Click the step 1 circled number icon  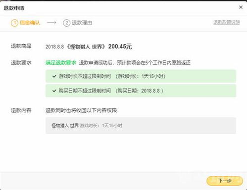(14, 23)
